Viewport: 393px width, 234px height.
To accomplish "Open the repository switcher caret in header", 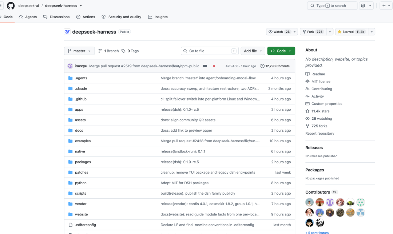I will [81, 6].
